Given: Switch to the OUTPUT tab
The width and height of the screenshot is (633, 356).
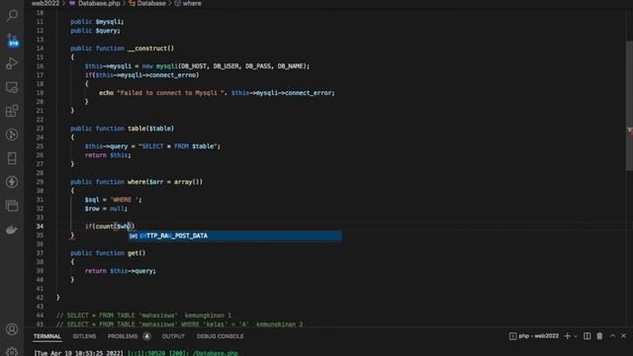Looking at the screenshot, I should tap(173, 336).
